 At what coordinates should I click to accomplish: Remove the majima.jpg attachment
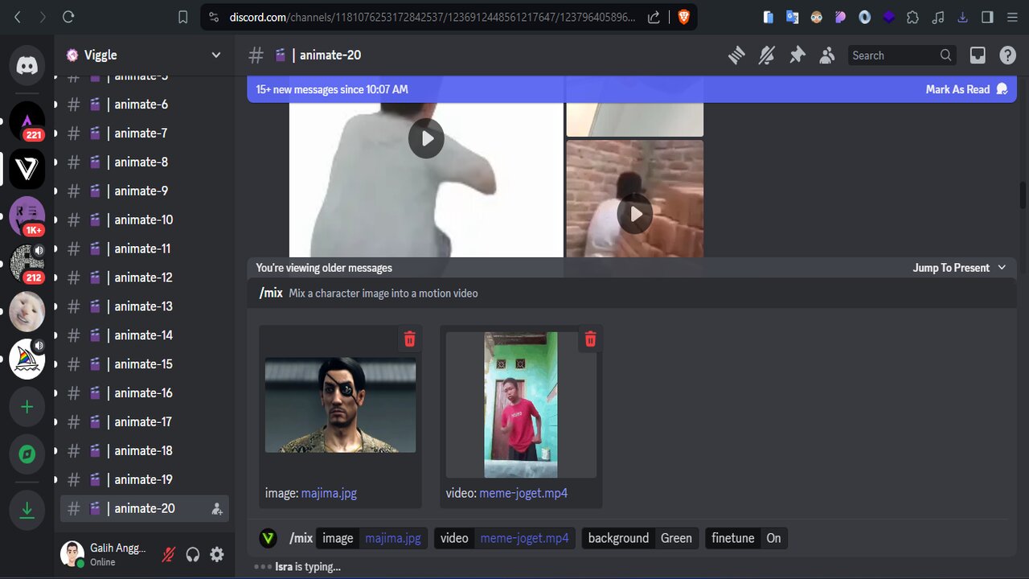[409, 339]
